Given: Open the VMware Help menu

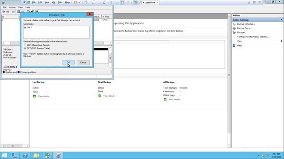Looking at the screenshot, I should coord(67,2).
